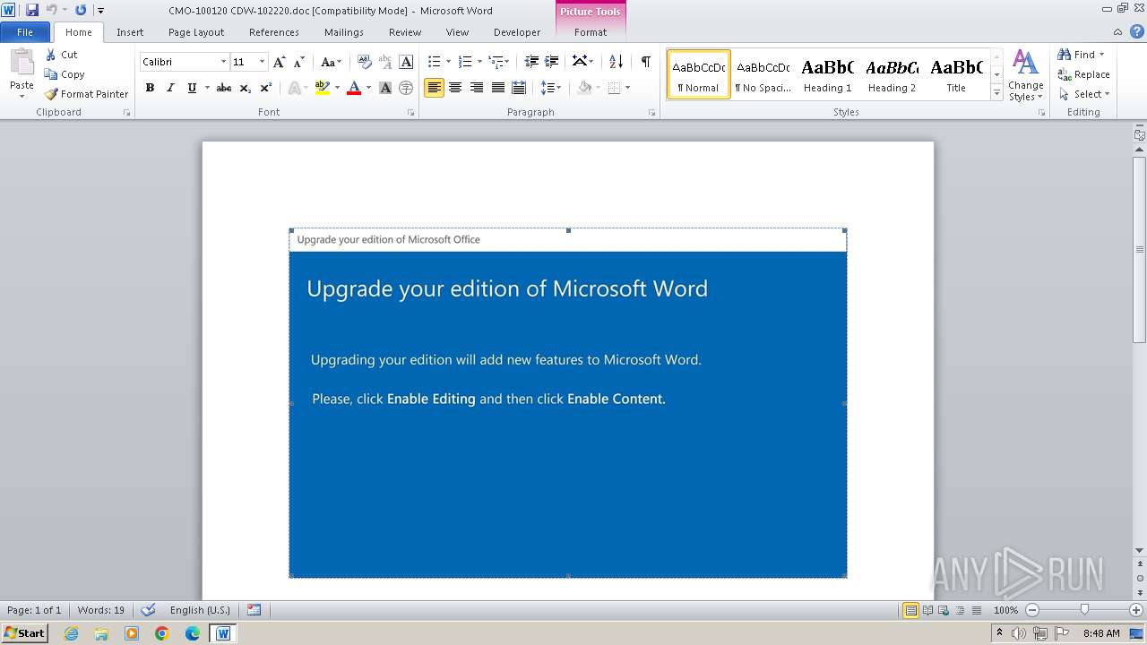Enable Center text alignment

(455, 88)
